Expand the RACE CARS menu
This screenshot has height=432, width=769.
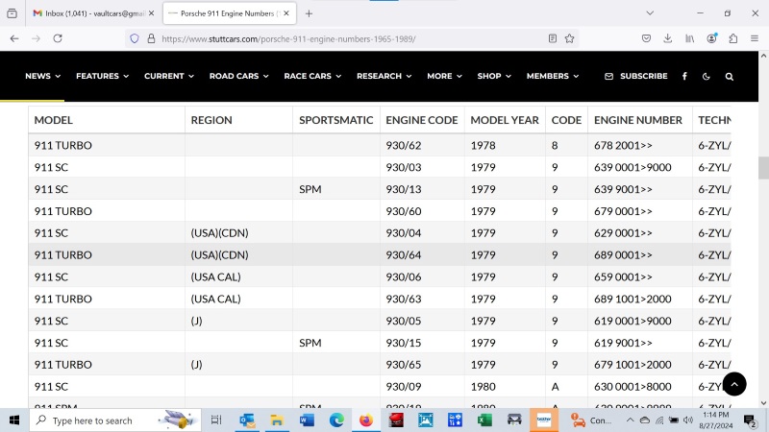point(312,77)
